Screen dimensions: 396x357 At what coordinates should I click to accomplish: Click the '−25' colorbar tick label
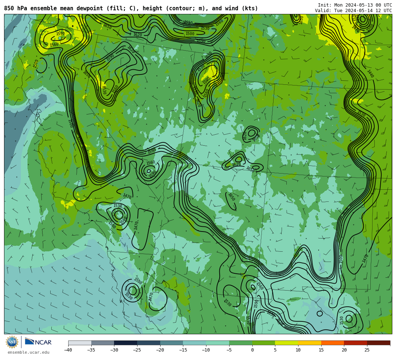pyautogui.click(x=137, y=350)
